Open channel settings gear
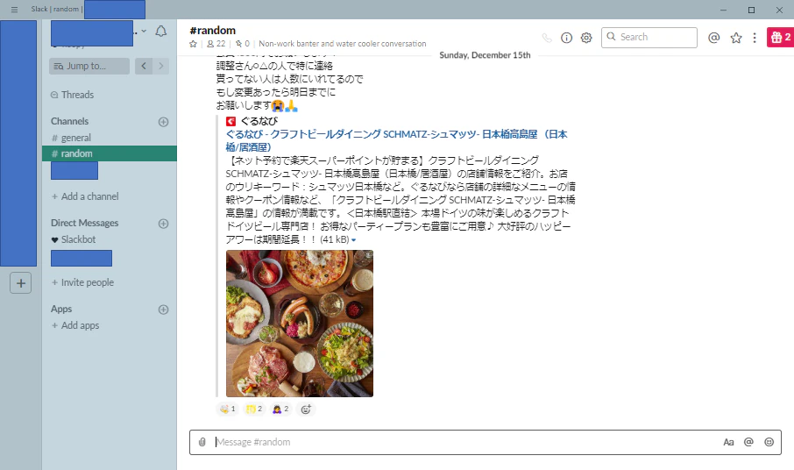The width and height of the screenshot is (794, 470). point(586,38)
